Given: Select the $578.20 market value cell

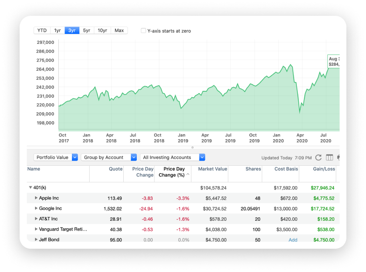Looking at the screenshot, I should (218, 219).
